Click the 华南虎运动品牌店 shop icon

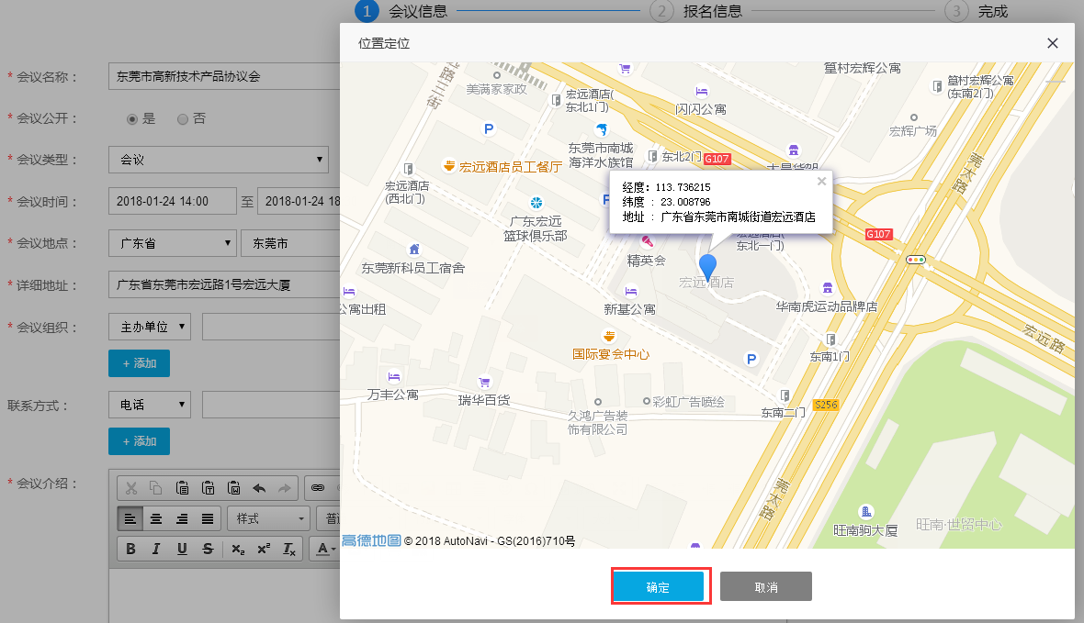click(828, 288)
